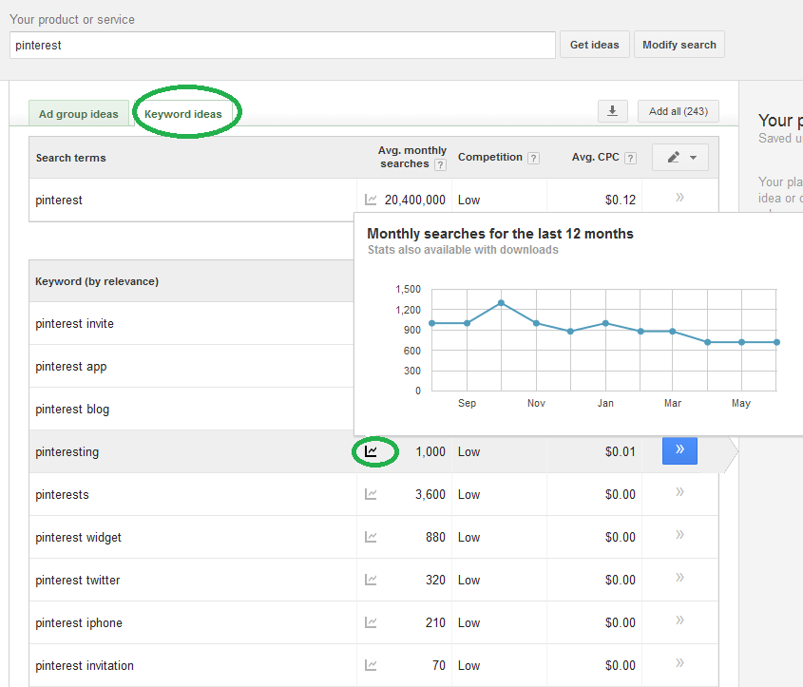Select the pinterest widget keyword text
This screenshot has width=803, height=687.
click(x=78, y=538)
